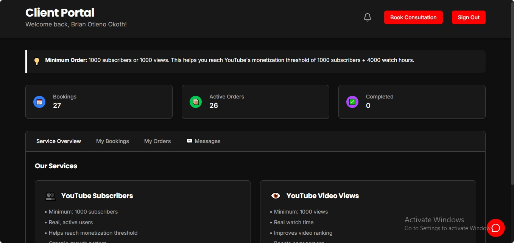This screenshot has height=243, width=514.
Task: Open the notification bell
Action: pos(367,17)
